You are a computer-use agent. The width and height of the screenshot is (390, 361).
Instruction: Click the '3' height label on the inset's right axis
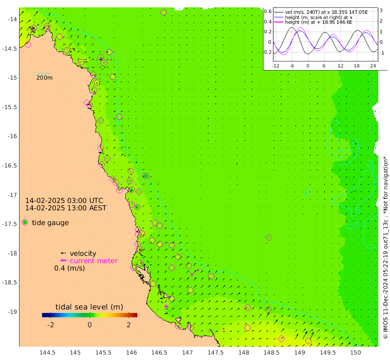[x=381, y=10]
